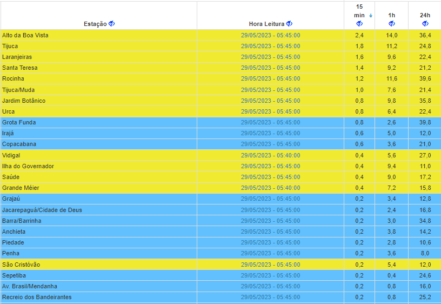
Task: Sort table by Estação header
Action: pyautogui.click(x=95, y=24)
